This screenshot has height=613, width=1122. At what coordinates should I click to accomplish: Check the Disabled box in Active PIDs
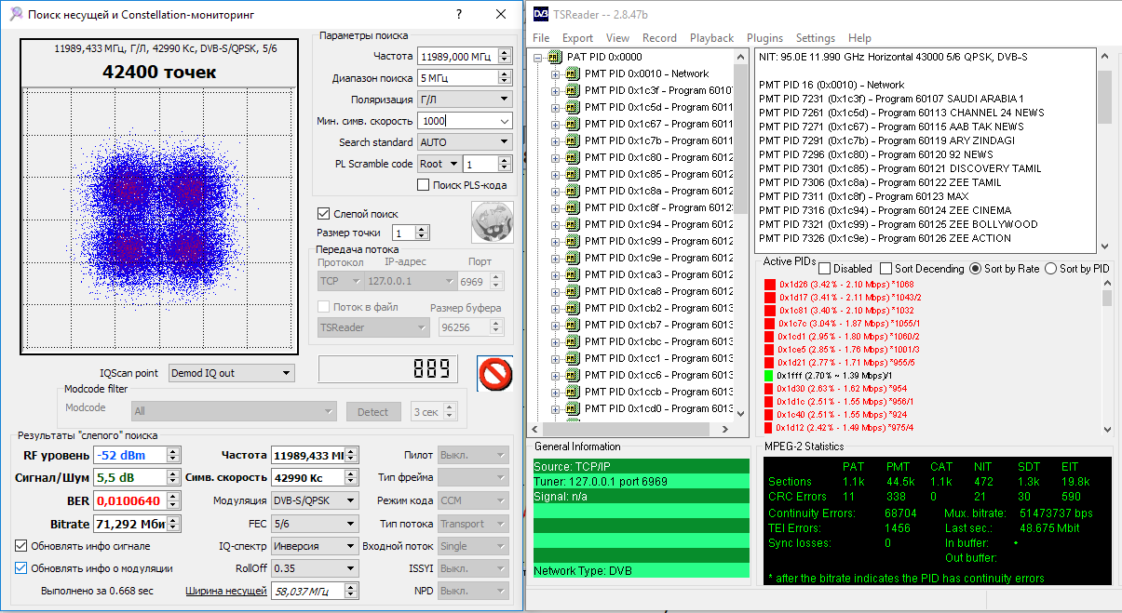[x=824, y=269]
